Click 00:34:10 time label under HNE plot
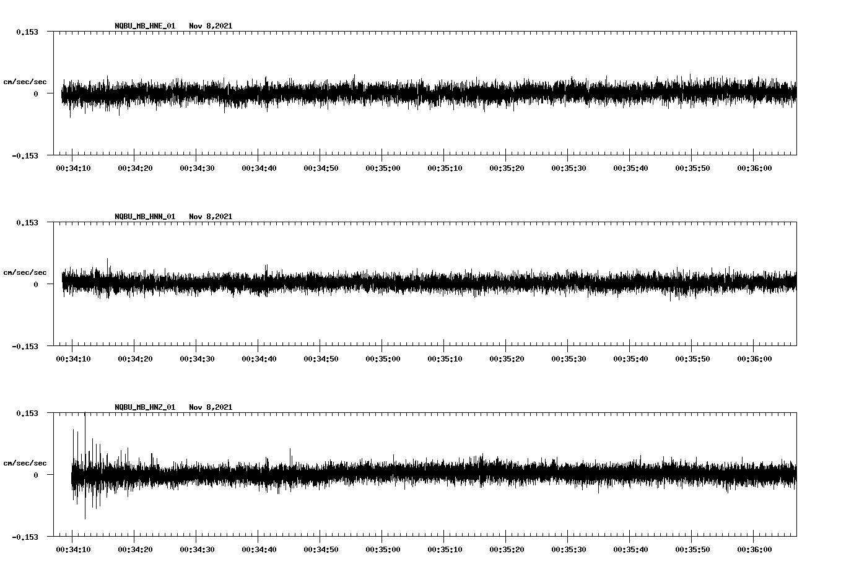The width and height of the screenshot is (841, 572). point(73,168)
